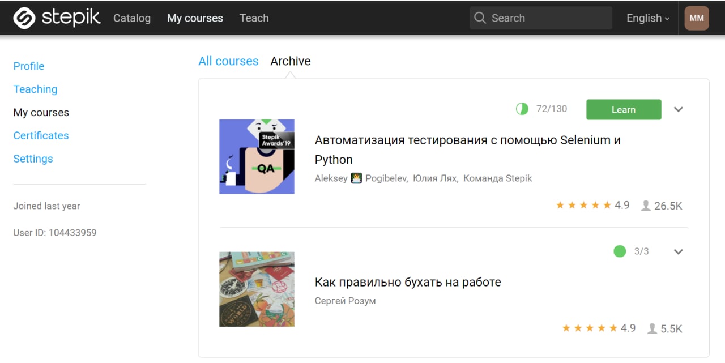
Task: Expand options chevron for the Selenium course
Action: point(679,109)
